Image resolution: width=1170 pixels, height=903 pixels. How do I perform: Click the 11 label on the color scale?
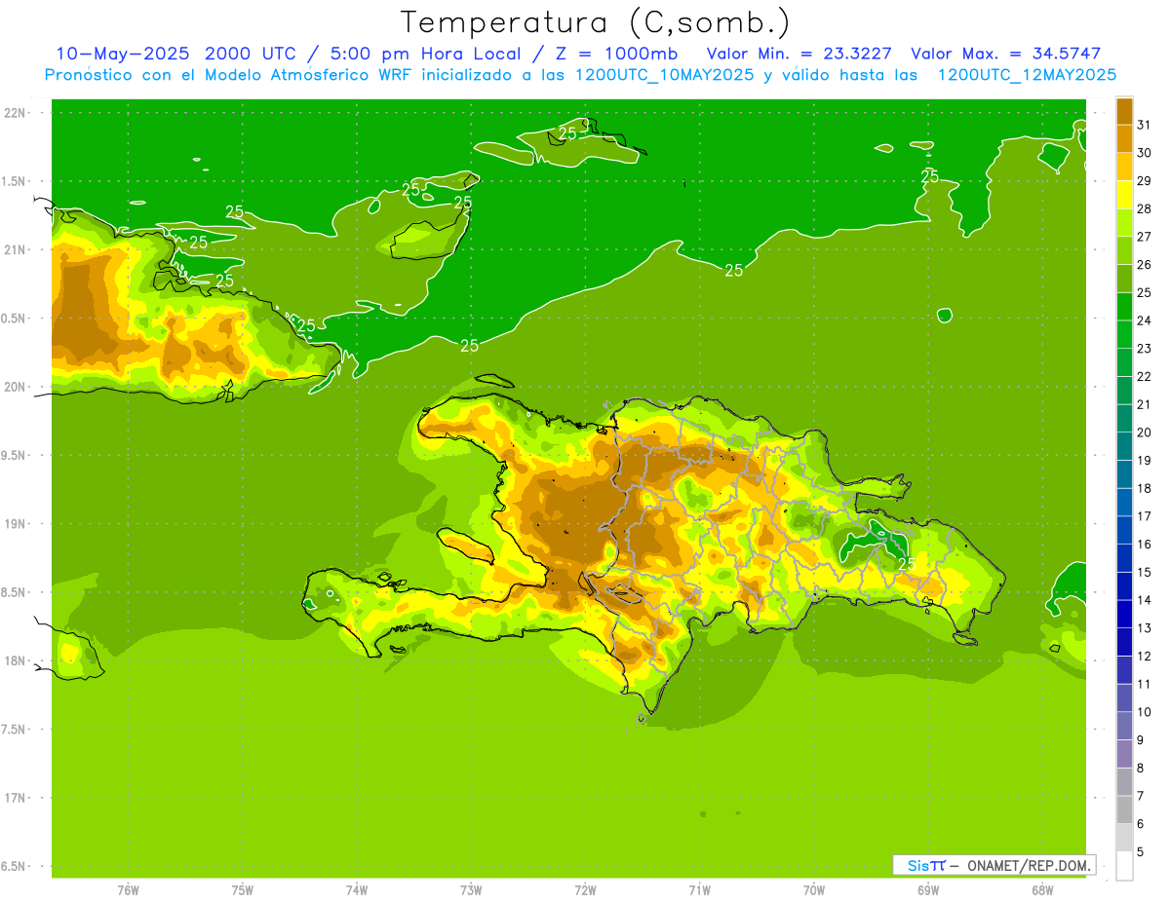tap(1144, 685)
